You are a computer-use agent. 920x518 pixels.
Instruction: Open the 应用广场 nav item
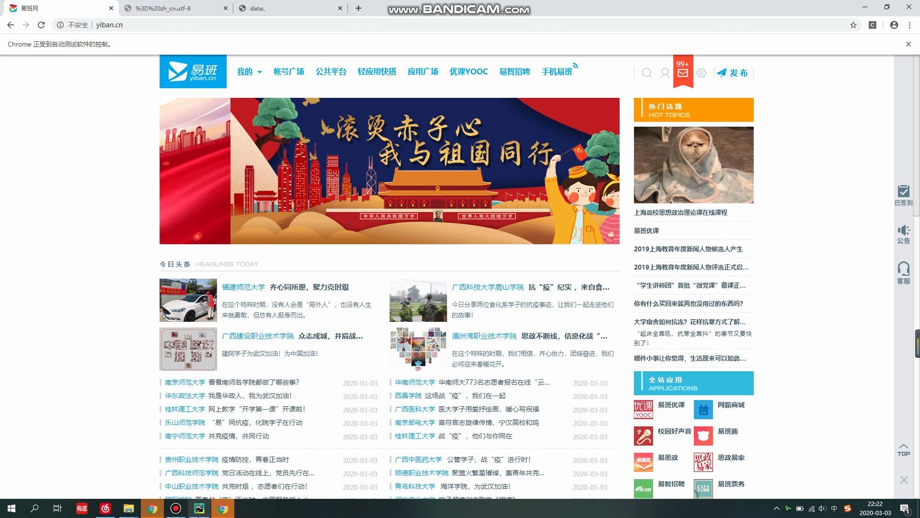[x=423, y=72]
